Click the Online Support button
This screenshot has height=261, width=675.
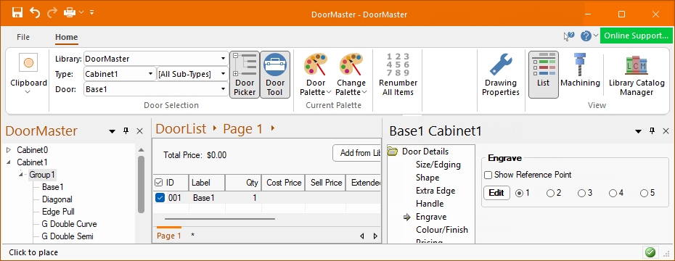636,36
